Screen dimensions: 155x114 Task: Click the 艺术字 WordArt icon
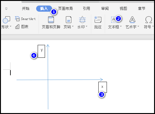tap(132, 20)
